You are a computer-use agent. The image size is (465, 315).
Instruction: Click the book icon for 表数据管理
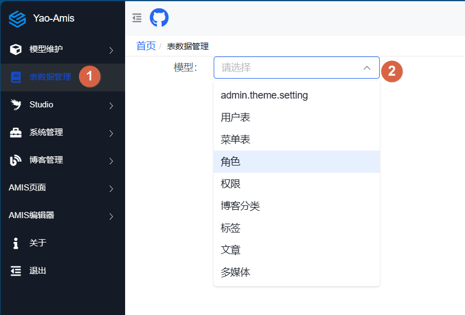coord(16,77)
